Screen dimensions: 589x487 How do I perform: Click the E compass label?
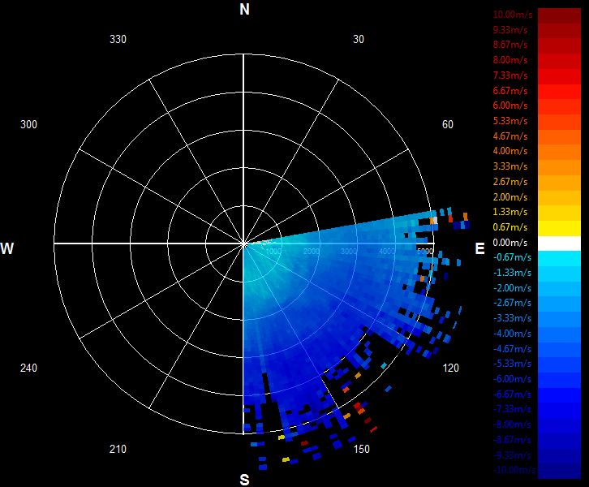[x=479, y=248]
